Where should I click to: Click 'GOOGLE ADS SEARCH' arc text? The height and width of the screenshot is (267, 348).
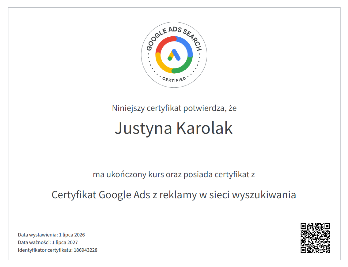pos(174,38)
